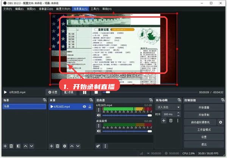Open 设置 in control buttons panel
The height and width of the screenshot is (158, 227).
[204, 137]
